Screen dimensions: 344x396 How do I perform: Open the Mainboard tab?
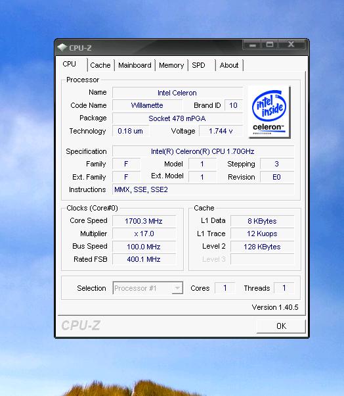click(x=135, y=65)
